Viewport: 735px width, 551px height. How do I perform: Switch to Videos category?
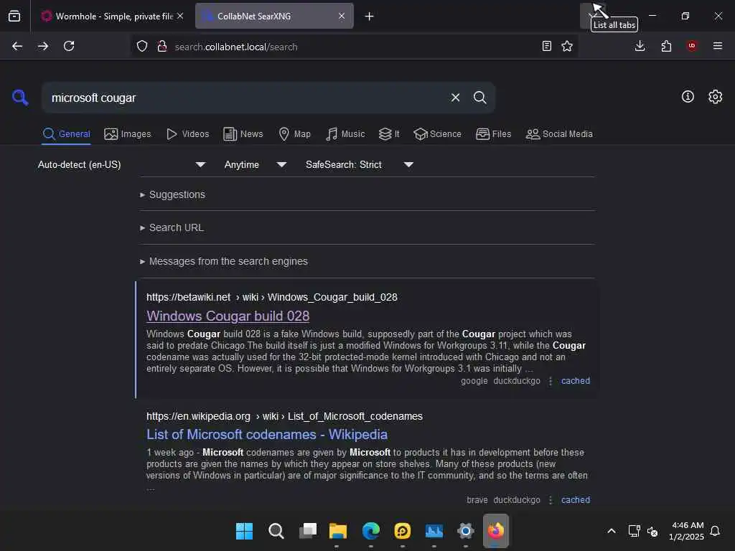pos(187,134)
